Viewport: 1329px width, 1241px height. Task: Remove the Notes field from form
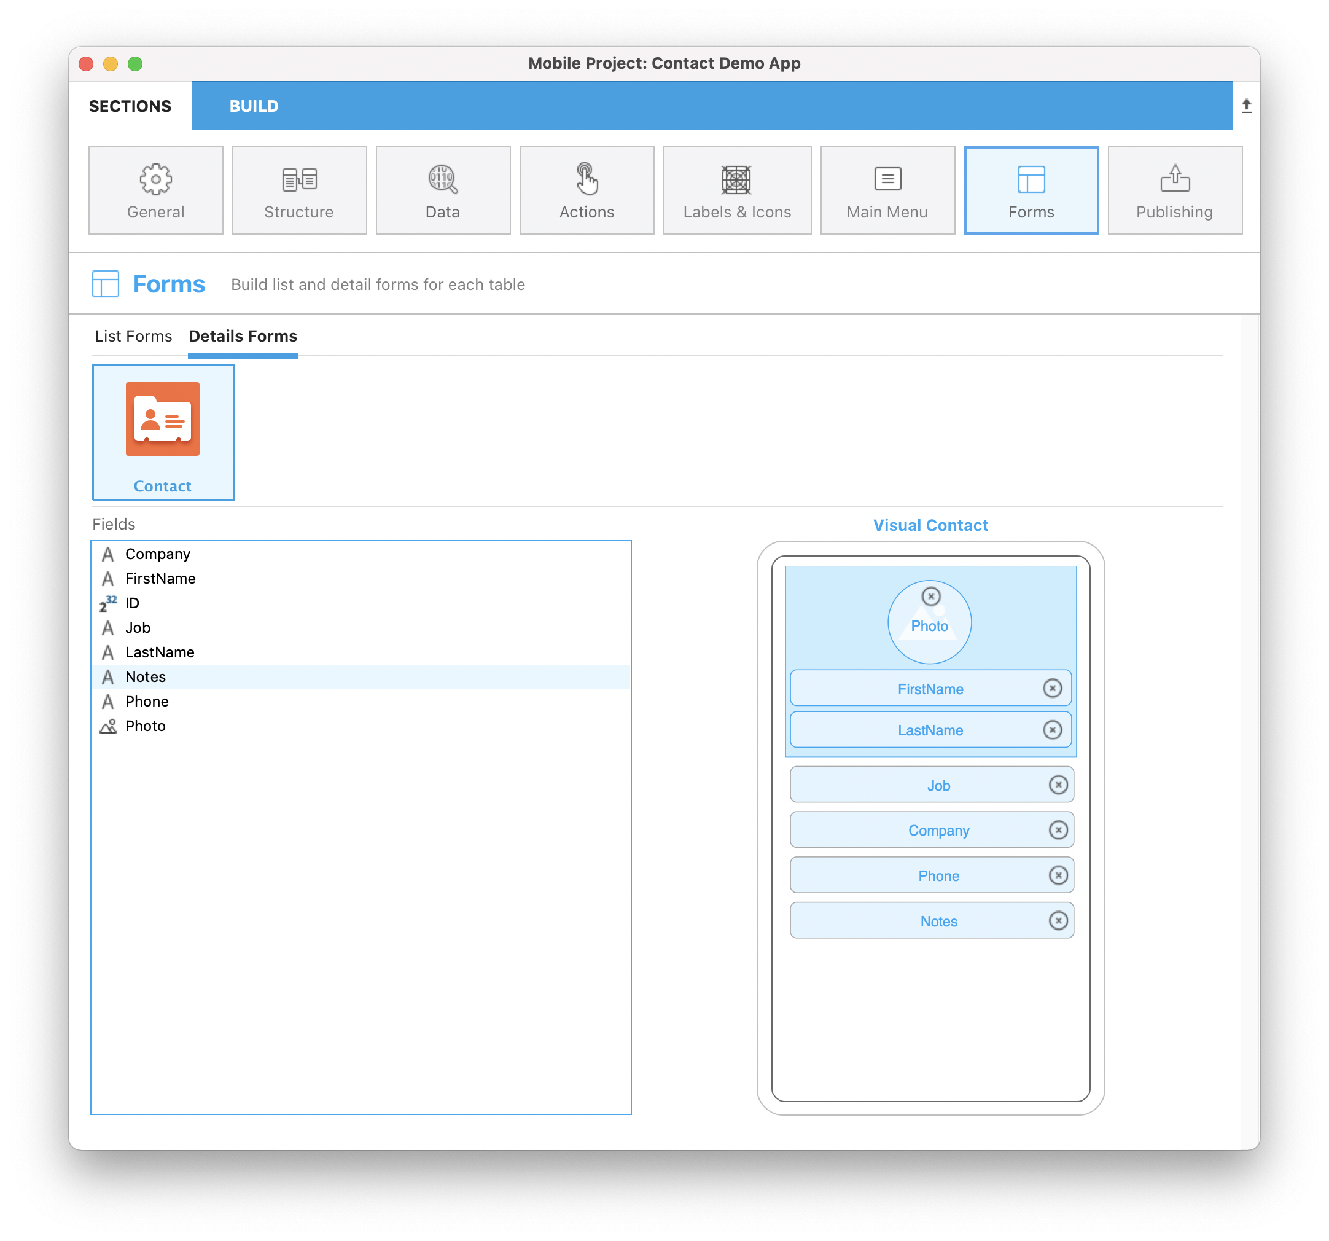point(1058,922)
